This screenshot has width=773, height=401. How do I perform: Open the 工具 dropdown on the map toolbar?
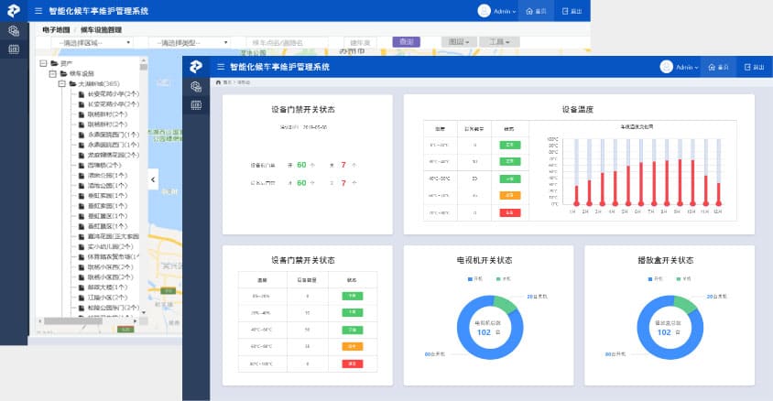coord(499,42)
